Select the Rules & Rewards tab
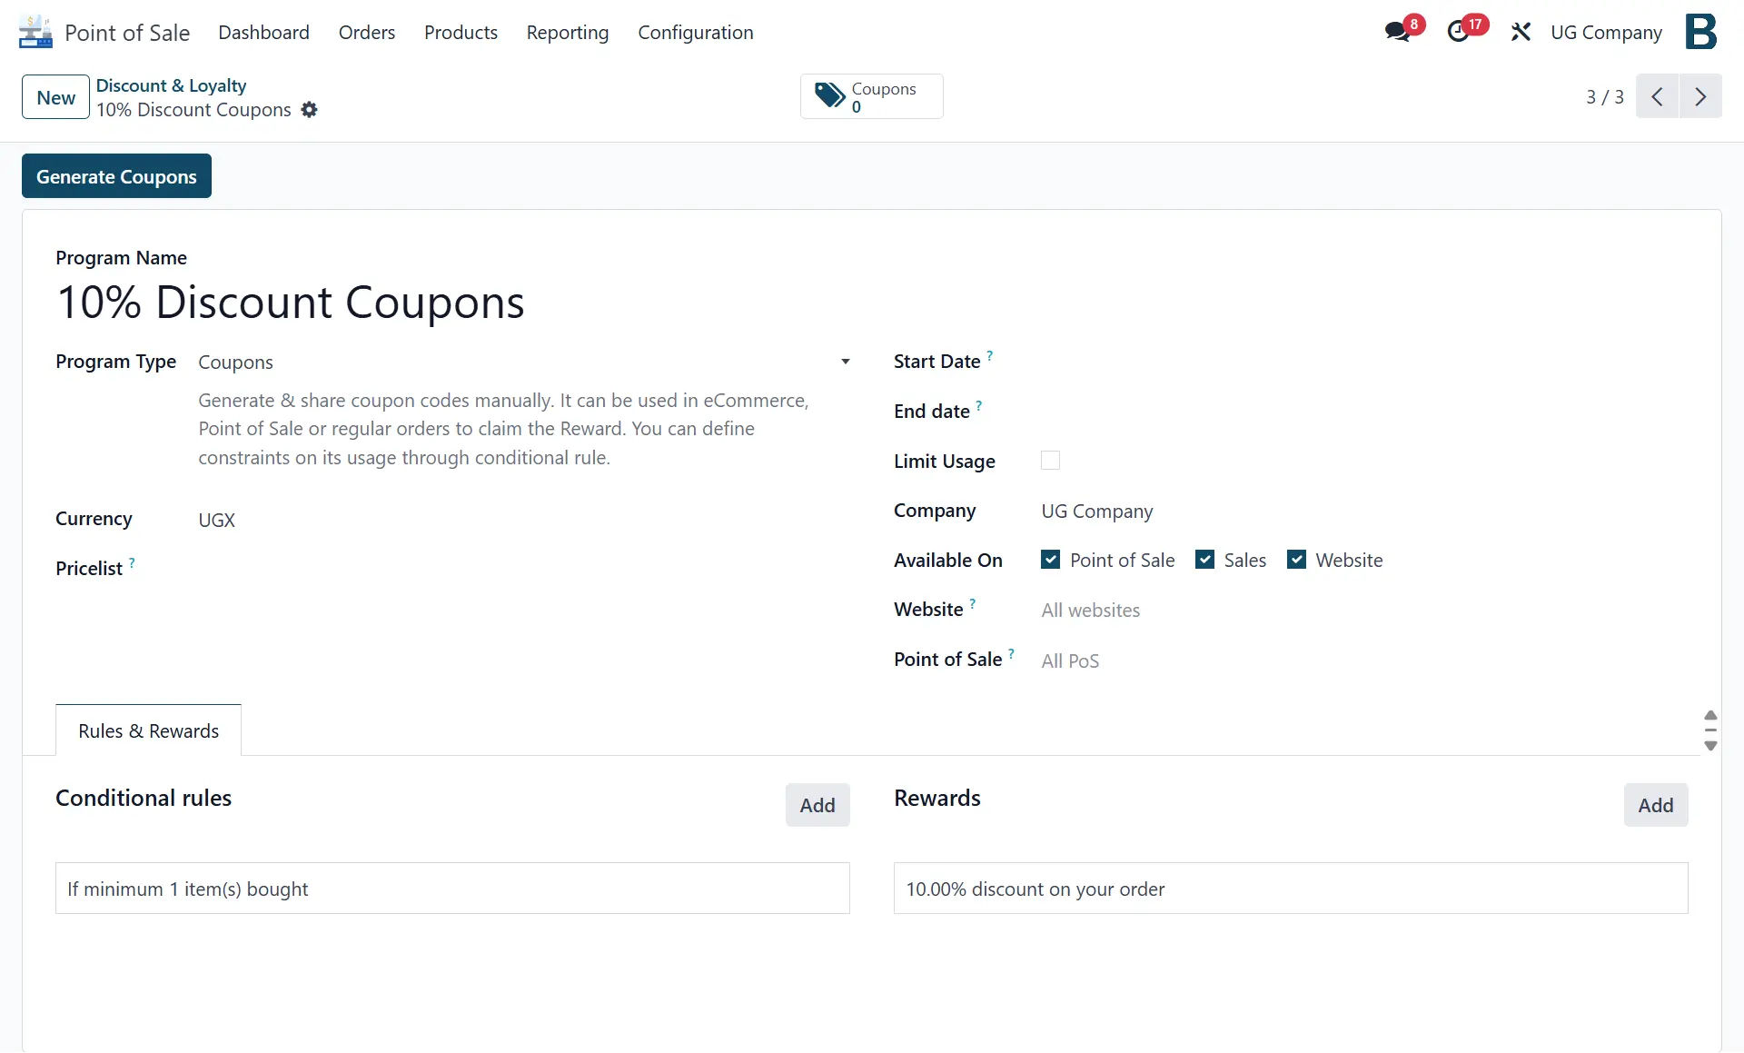 coord(148,730)
